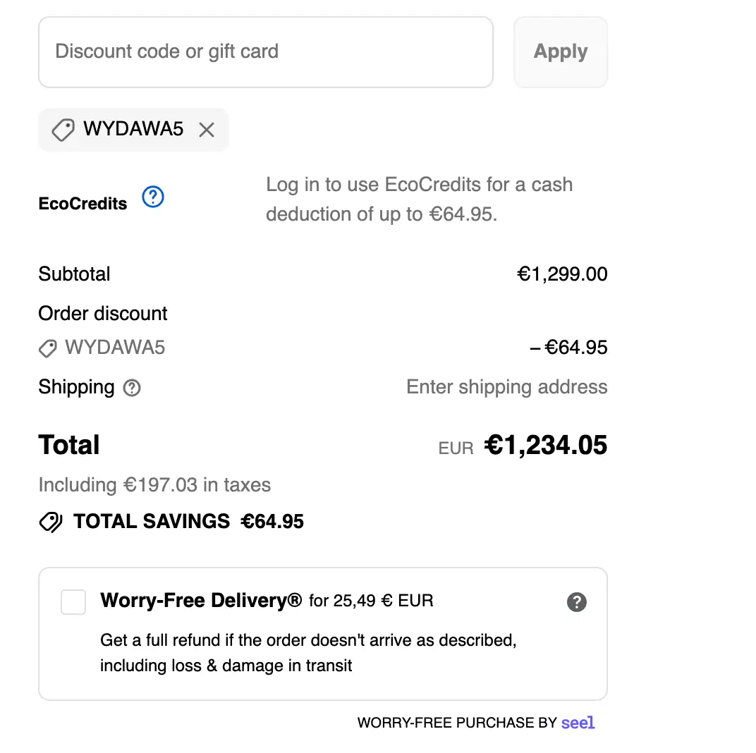Viewport: 756px width, 753px height.
Task: Click the EcoCredits label
Action: click(x=83, y=204)
